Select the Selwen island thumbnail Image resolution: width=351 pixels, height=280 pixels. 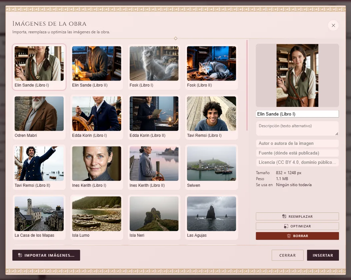click(212, 167)
